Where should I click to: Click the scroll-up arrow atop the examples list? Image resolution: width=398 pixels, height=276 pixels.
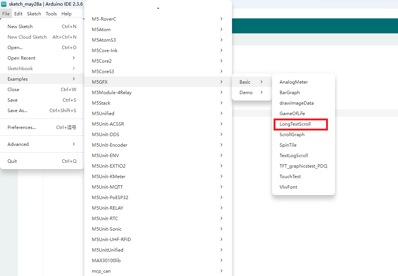[158, 8]
